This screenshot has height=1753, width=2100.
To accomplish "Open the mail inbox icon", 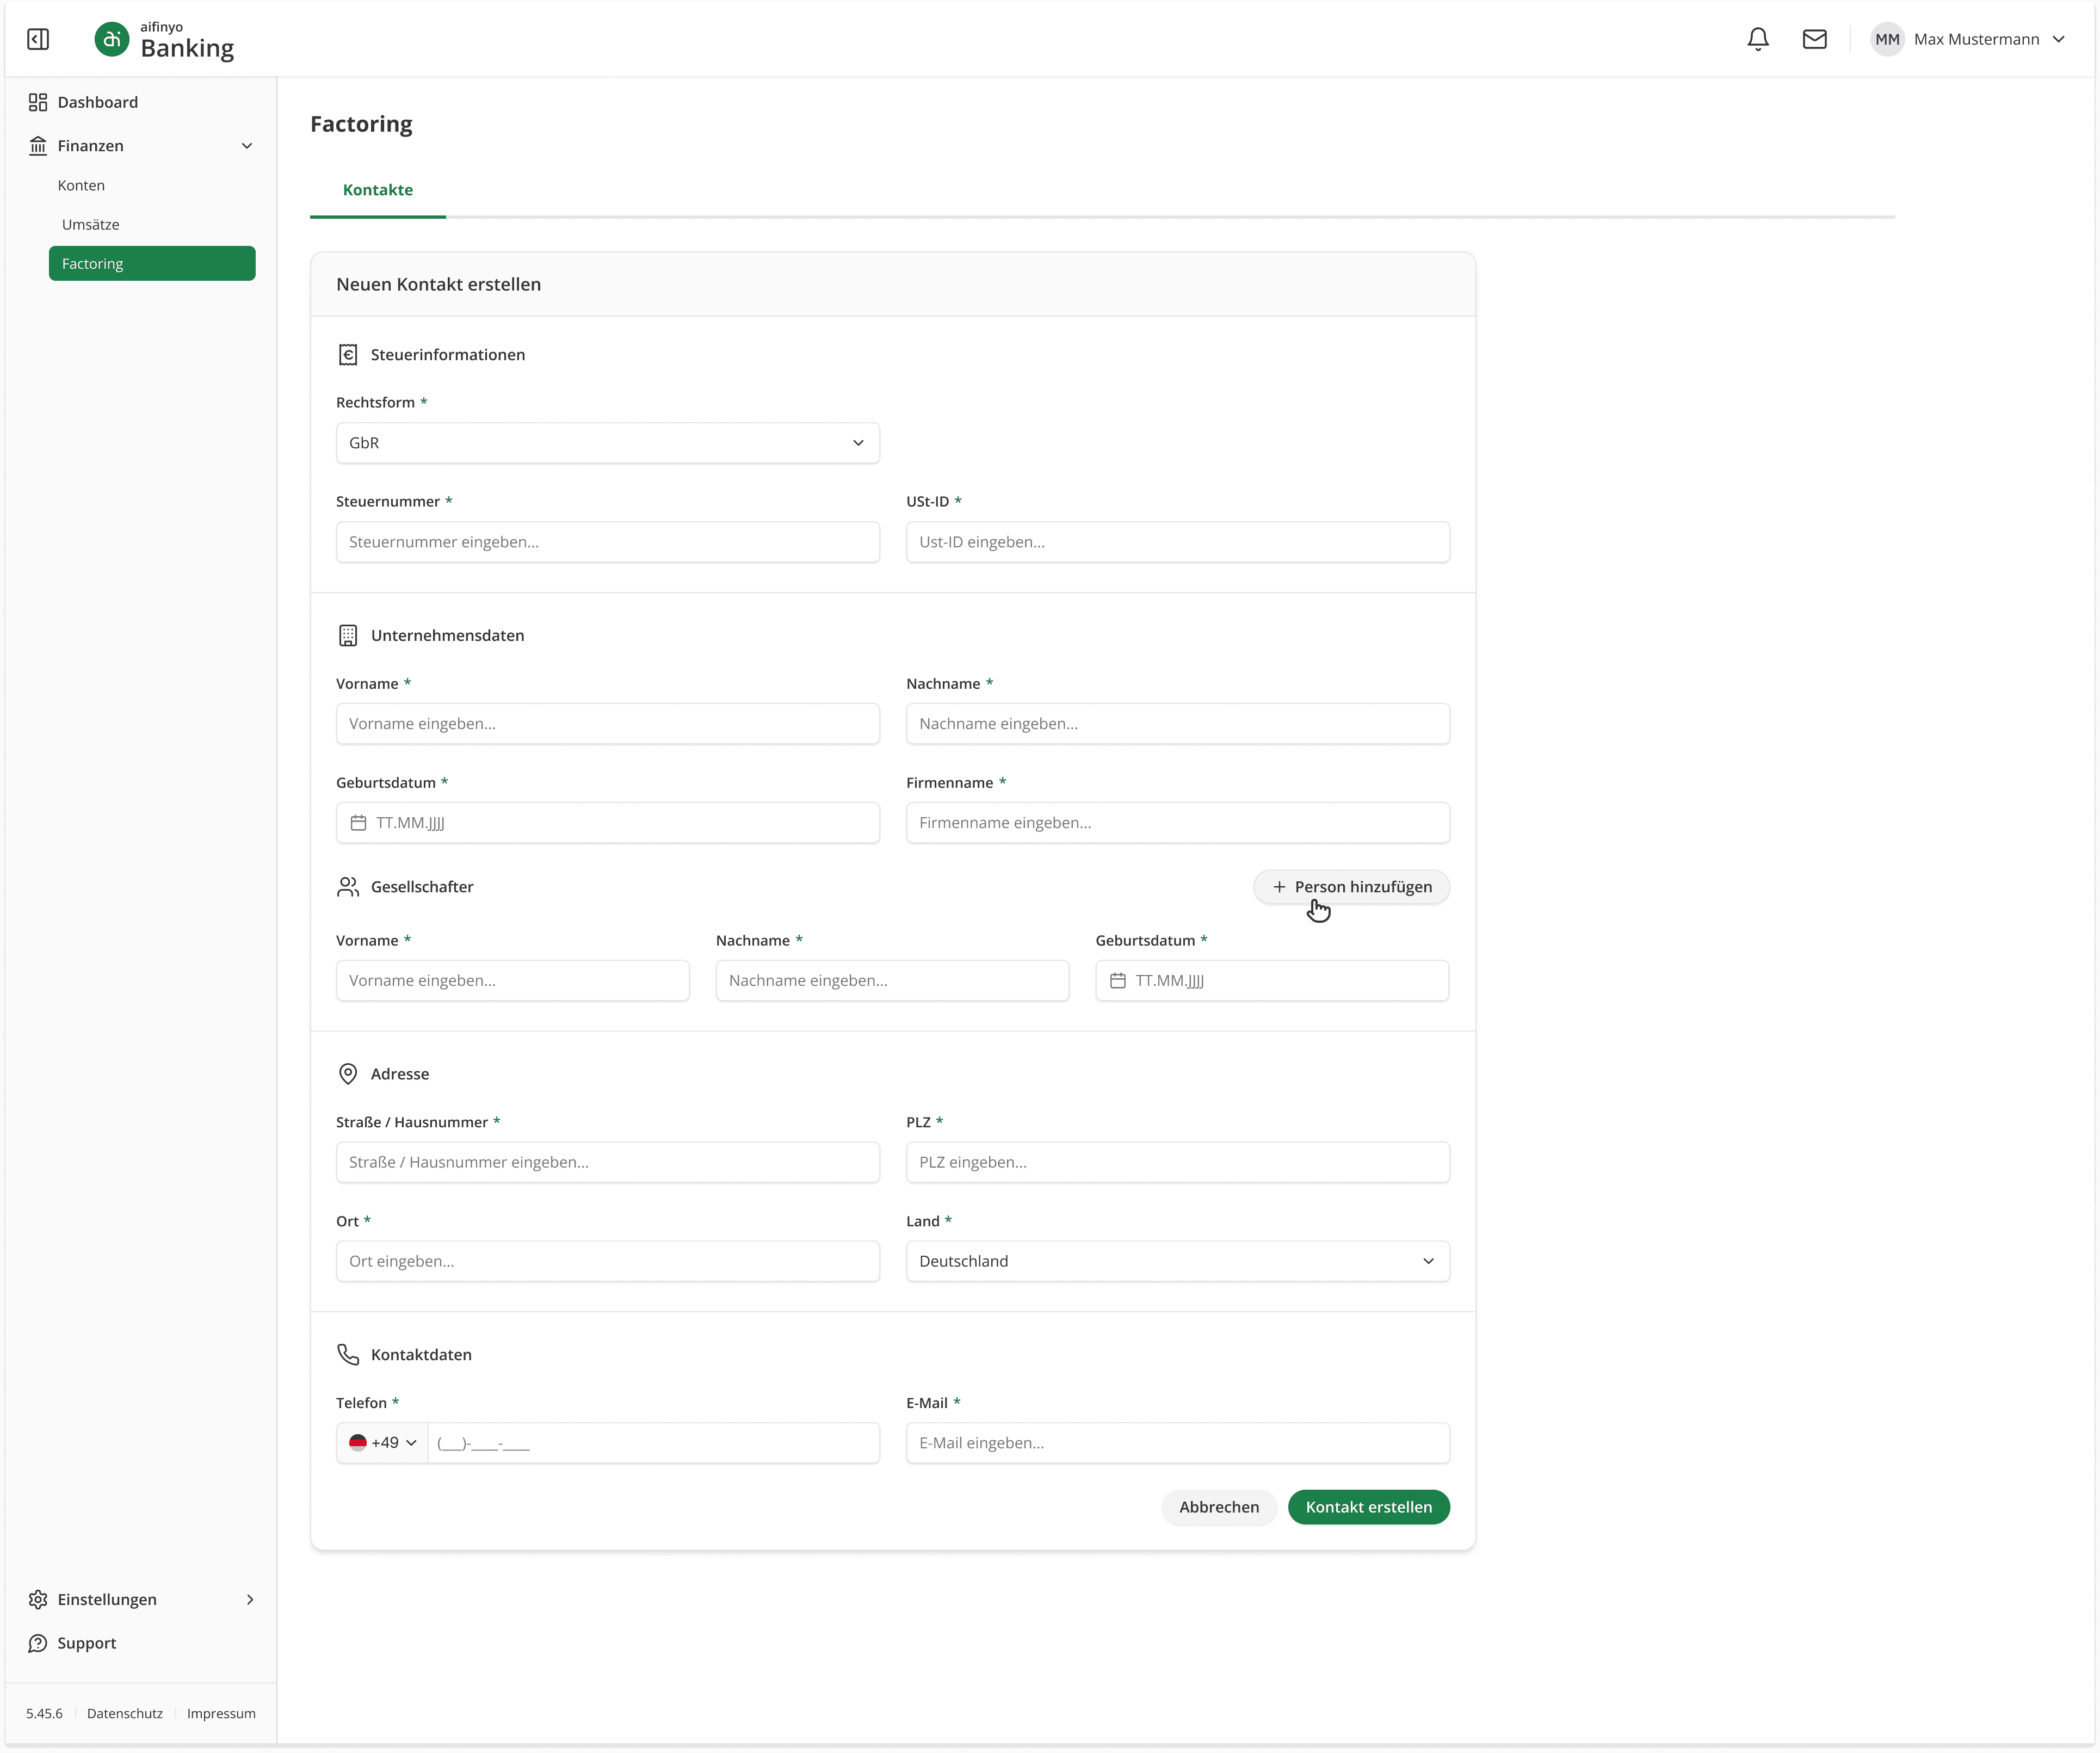I will [1814, 39].
